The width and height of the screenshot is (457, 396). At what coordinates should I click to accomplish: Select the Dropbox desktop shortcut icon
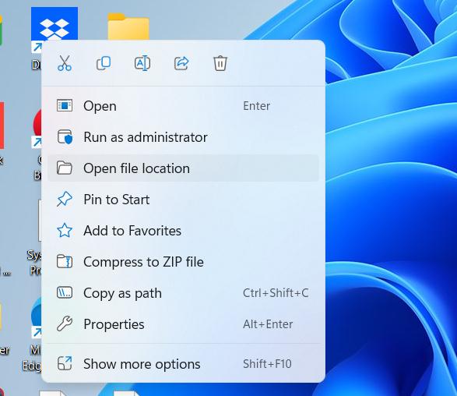54,23
